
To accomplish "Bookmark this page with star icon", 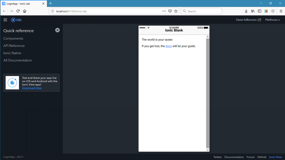I will pyautogui.click(x=176, y=11).
